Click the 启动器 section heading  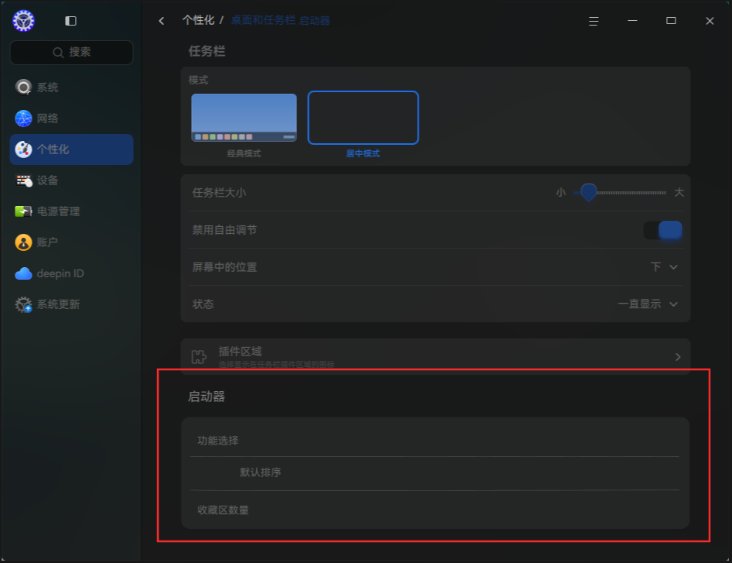[x=207, y=397]
